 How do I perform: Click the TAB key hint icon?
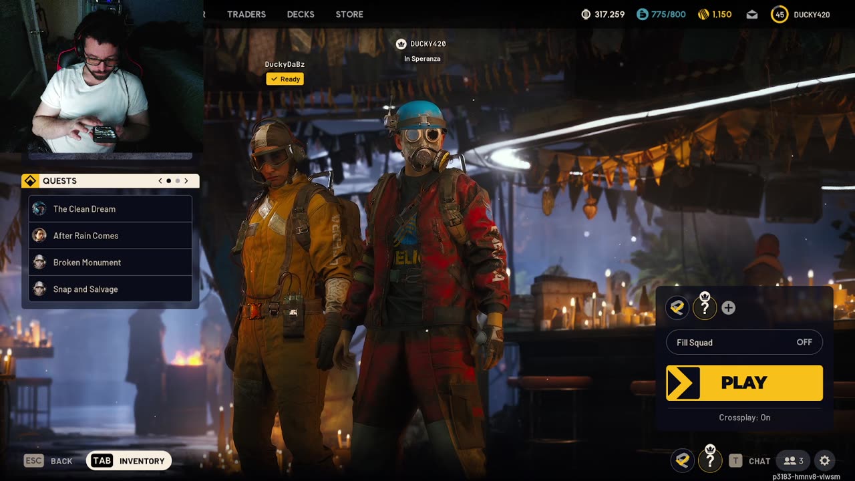[102, 461]
